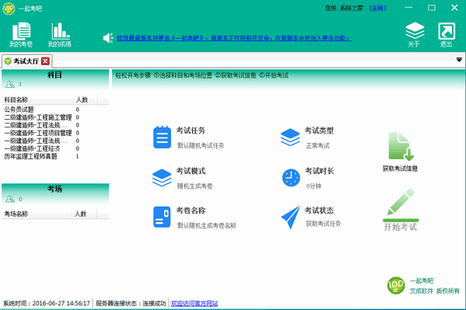Click the 关于 stacked layers icon
The height and width of the screenshot is (310, 466).
click(x=415, y=30)
